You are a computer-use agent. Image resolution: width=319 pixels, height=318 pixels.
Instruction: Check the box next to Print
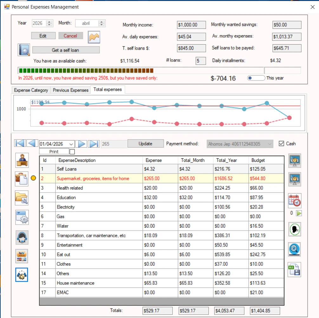[x=72, y=152]
